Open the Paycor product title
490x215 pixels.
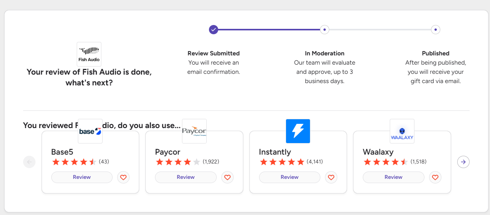(168, 152)
